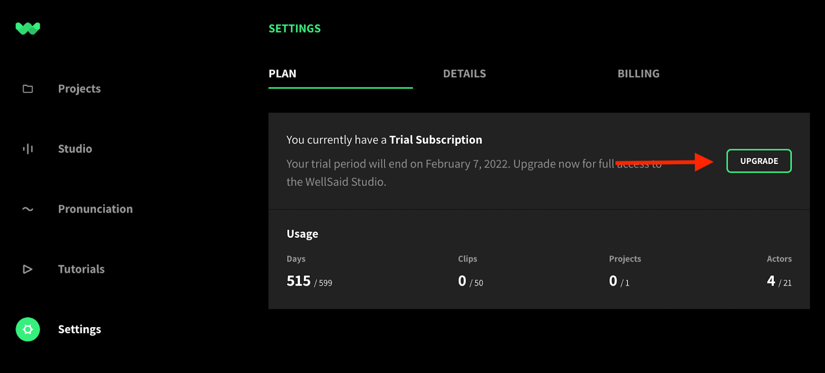The width and height of the screenshot is (825, 373).
Task: Open the Tutorials play icon
Action: pos(28,269)
